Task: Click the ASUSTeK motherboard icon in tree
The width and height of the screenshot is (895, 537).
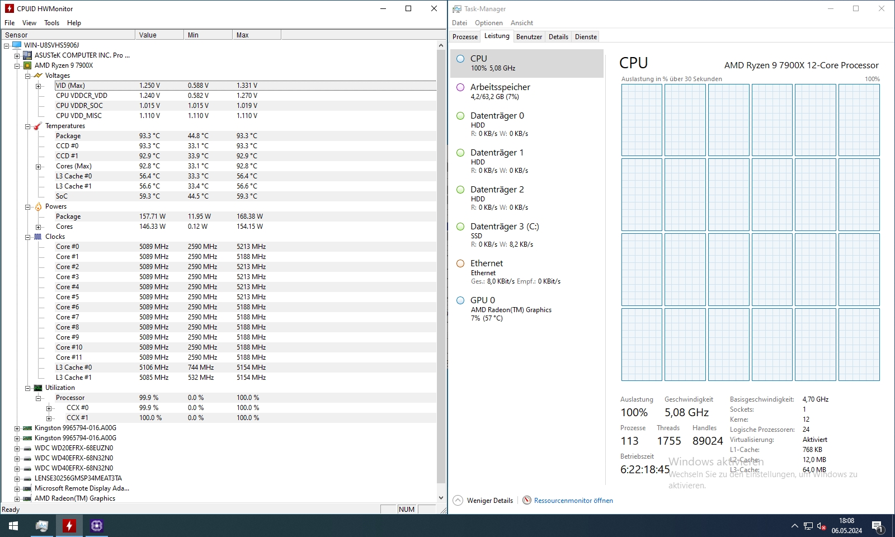Action: pos(27,55)
